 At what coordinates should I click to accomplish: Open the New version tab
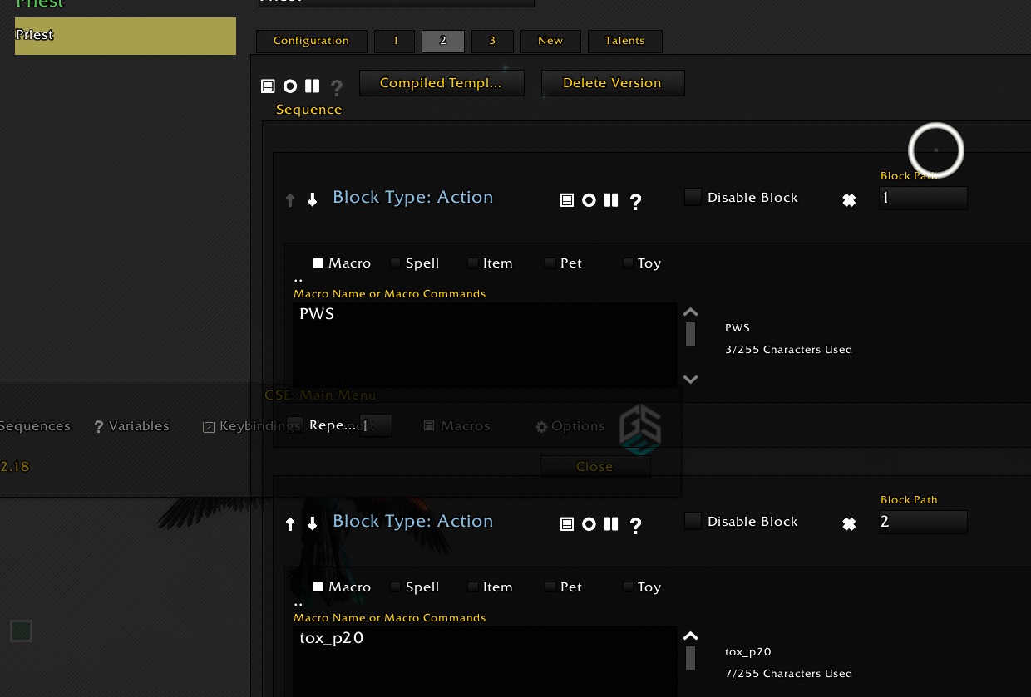[550, 41]
